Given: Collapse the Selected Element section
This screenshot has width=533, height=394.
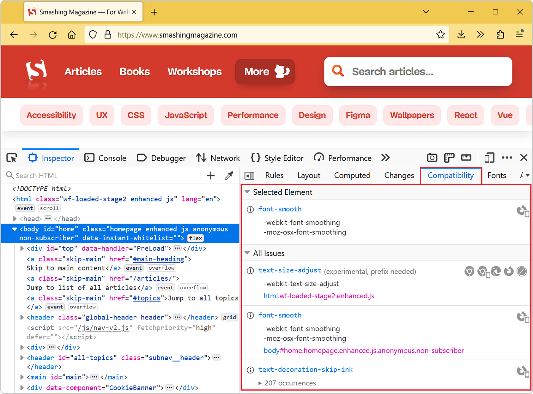Looking at the screenshot, I should (x=248, y=192).
